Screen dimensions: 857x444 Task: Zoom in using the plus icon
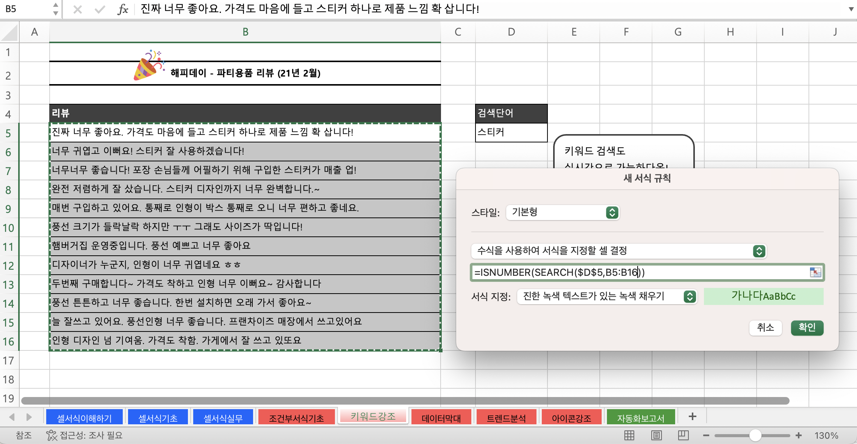[799, 435]
